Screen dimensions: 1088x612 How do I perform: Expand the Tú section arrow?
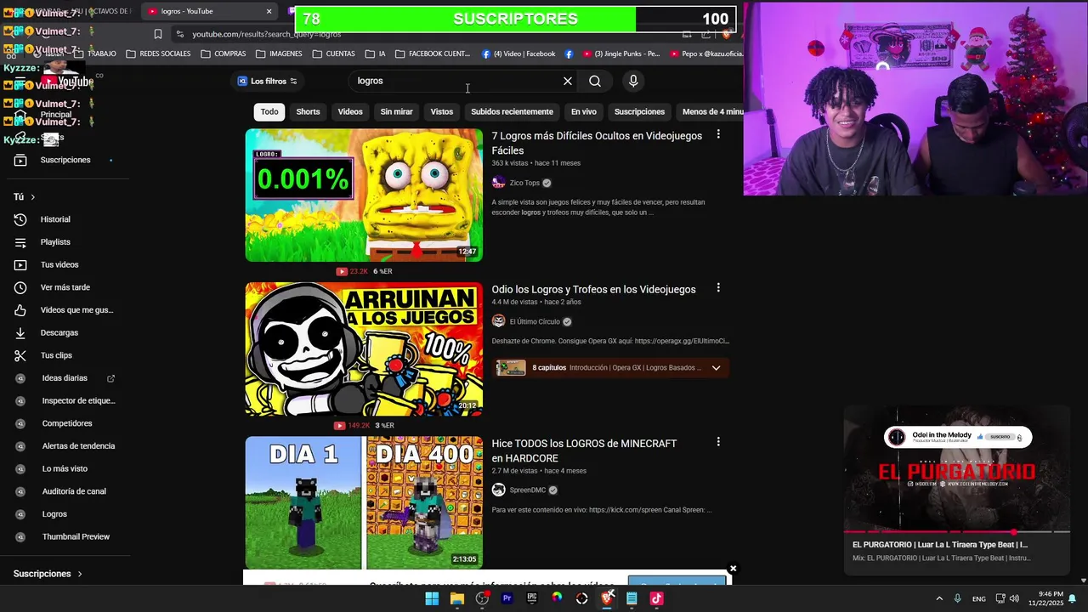(33, 197)
